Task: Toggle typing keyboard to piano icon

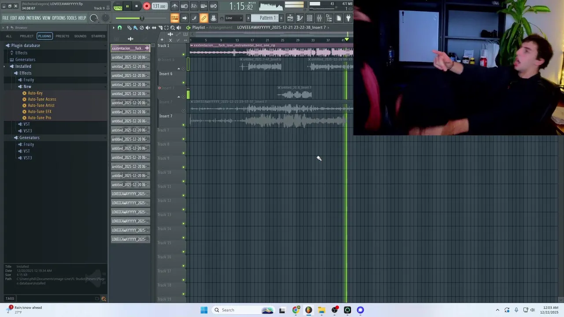Action: coord(174,18)
